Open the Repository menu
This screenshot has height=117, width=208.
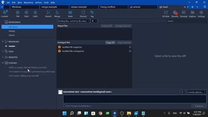(29, 3)
